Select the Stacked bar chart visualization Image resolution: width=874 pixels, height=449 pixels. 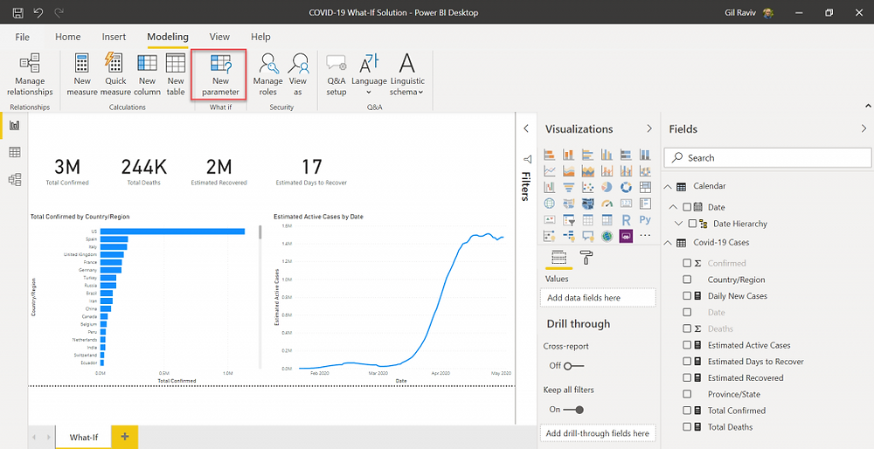click(549, 155)
